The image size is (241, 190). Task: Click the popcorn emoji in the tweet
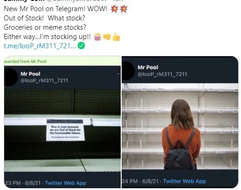[98, 37]
